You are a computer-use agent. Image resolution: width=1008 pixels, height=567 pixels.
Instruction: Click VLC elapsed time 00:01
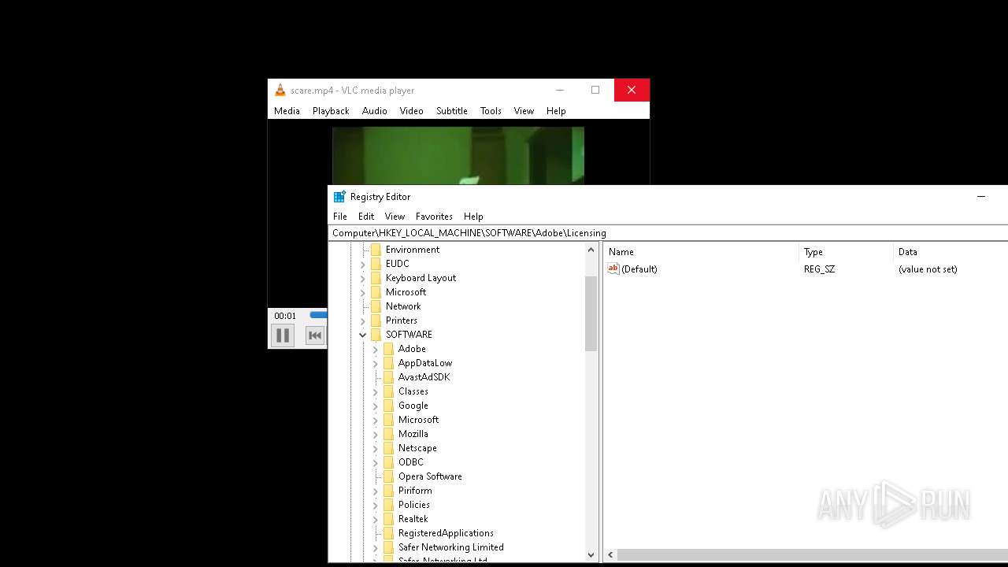[285, 316]
